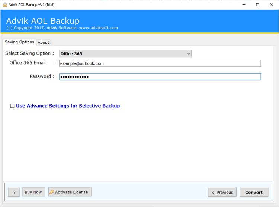Click the key icon on Activate License
Screen dimensions: 279x207
coord(52,192)
